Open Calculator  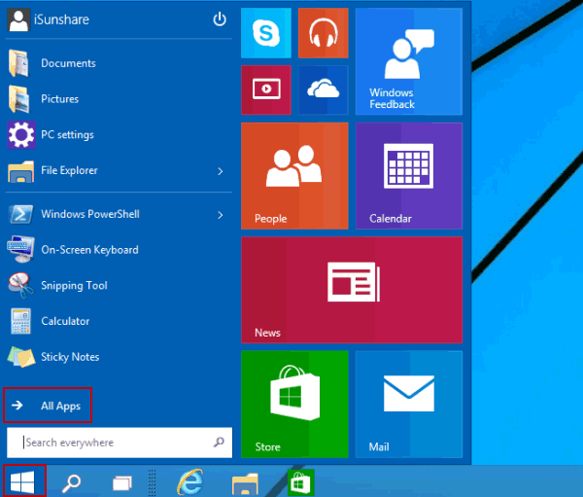(119, 321)
